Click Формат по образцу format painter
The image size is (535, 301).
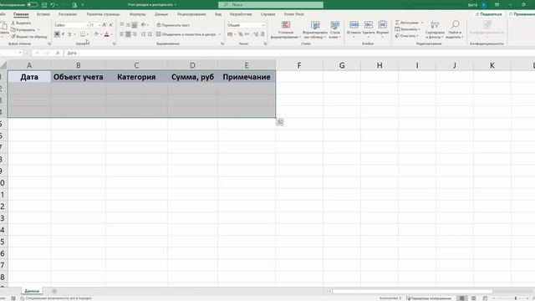(29, 37)
